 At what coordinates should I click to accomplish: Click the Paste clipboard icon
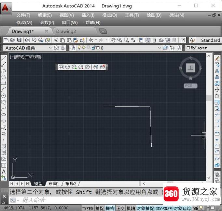[69, 40]
